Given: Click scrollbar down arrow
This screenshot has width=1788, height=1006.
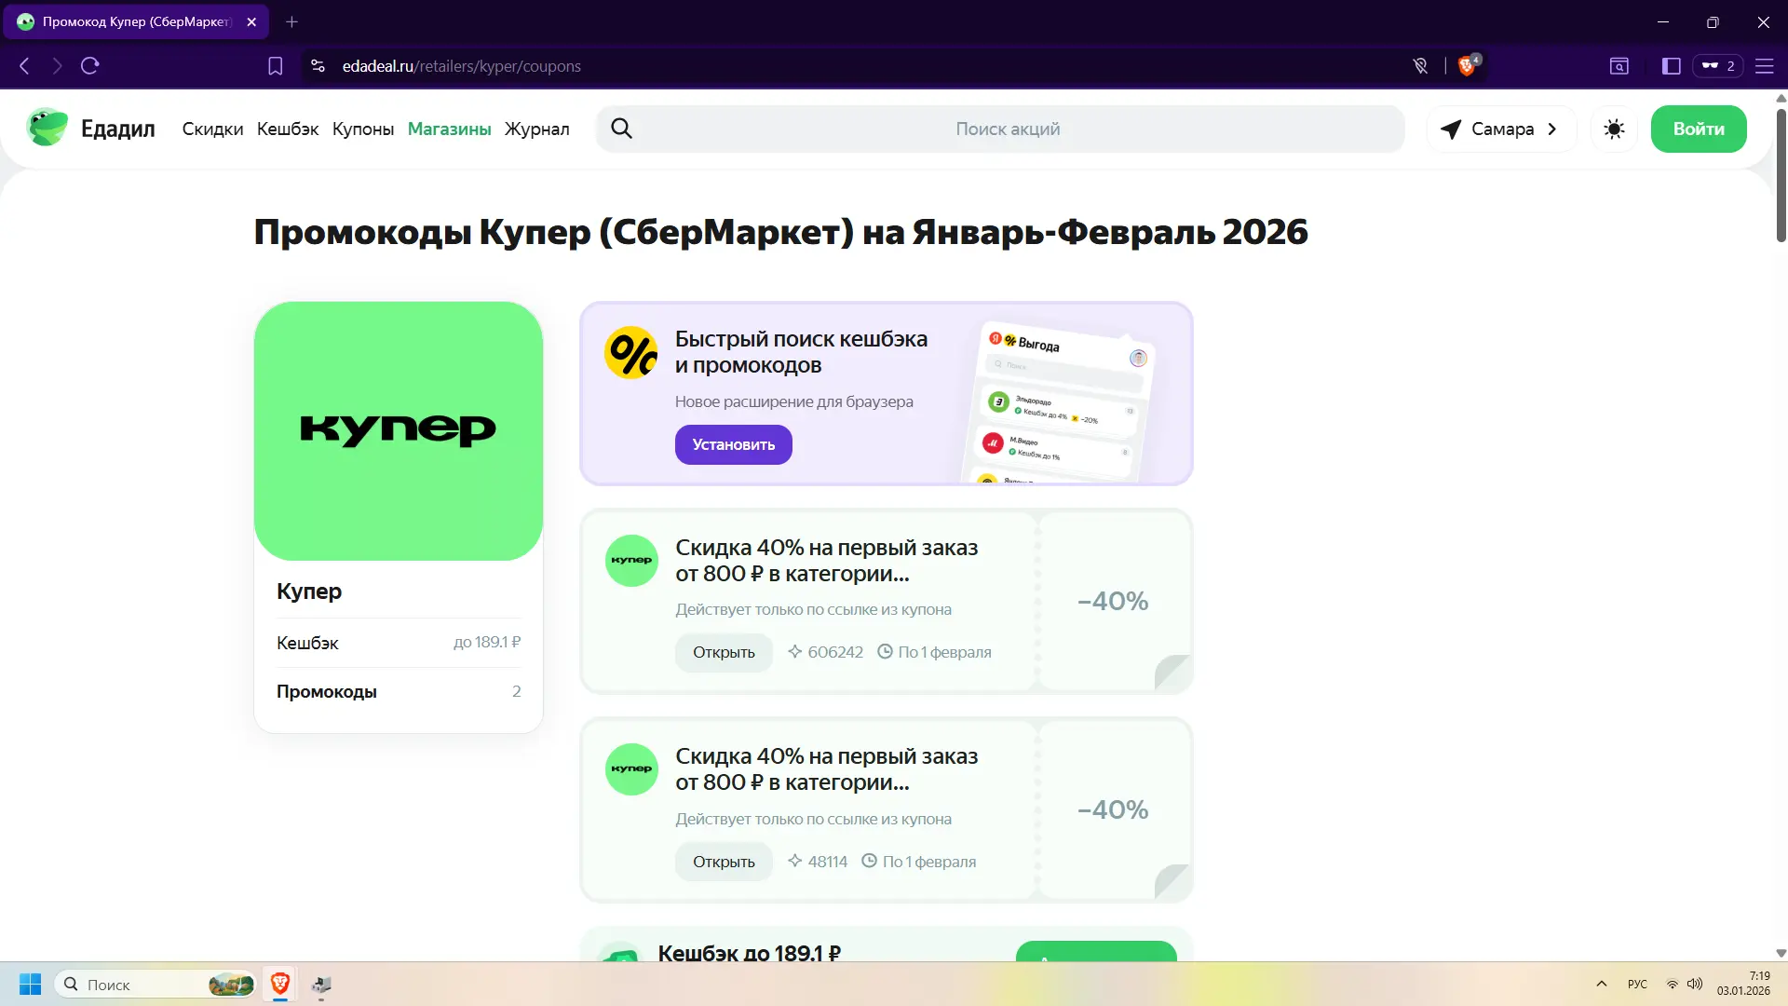Looking at the screenshot, I should (x=1781, y=953).
